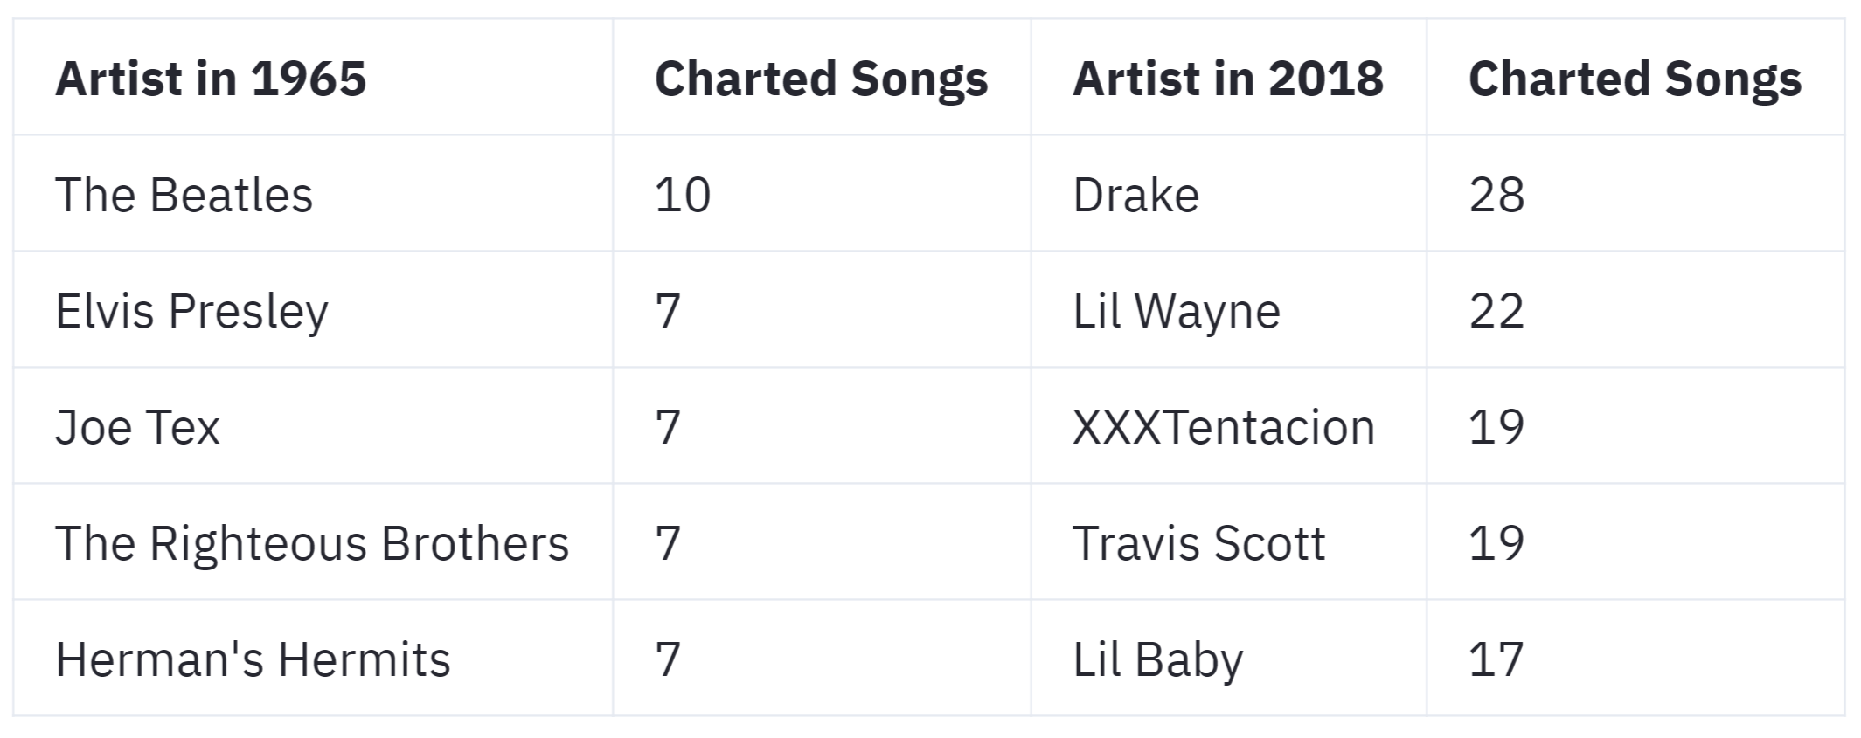Click the Joe Tex cell

click(x=137, y=427)
